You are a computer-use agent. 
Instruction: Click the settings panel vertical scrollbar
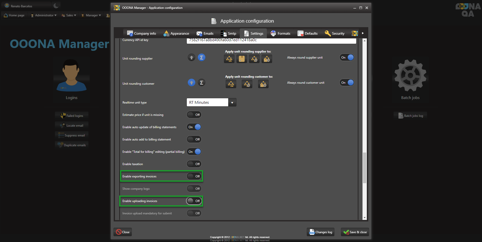click(365, 168)
